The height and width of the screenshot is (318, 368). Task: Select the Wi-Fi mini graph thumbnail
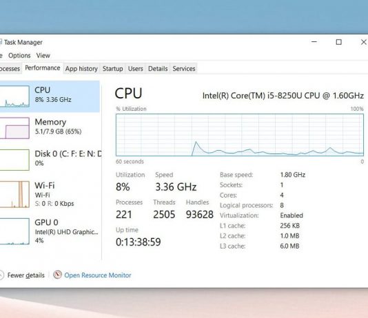pos(14,194)
